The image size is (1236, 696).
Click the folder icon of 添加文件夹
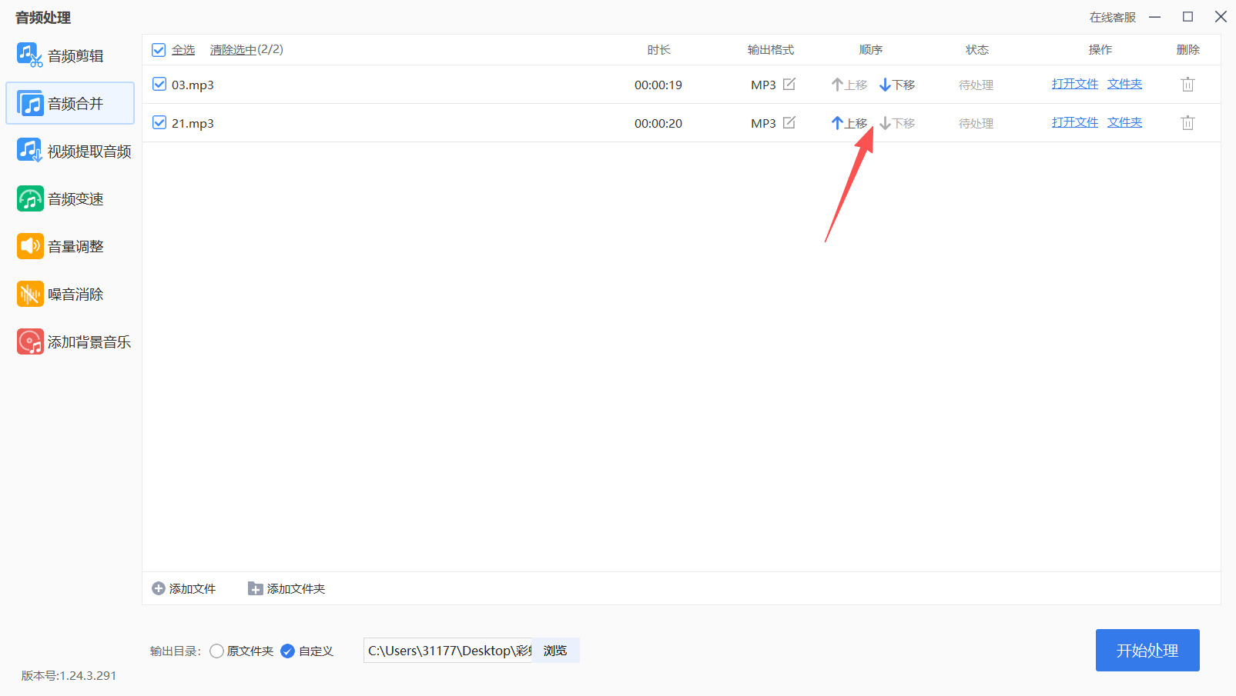[x=255, y=588]
